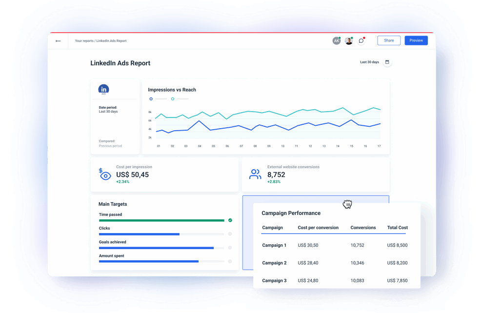Click the green check on Time passed

230,220
